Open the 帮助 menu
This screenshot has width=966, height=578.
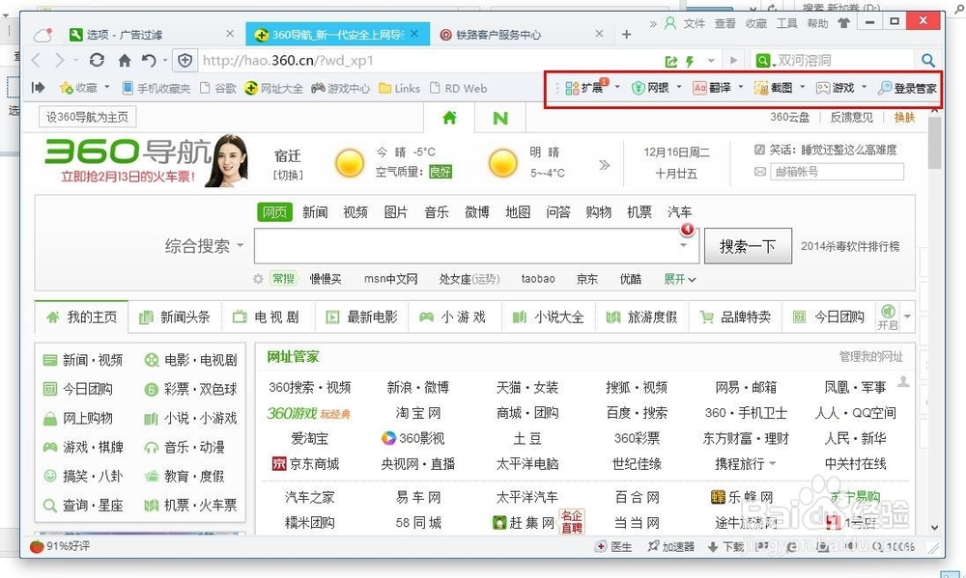pyautogui.click(x=817, y=23)
